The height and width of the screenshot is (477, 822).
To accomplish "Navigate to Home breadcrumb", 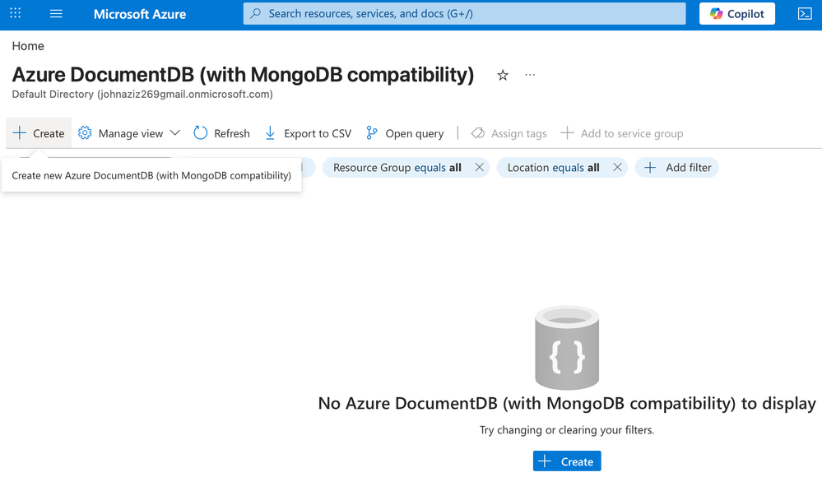I will click(x=28, y=46).
